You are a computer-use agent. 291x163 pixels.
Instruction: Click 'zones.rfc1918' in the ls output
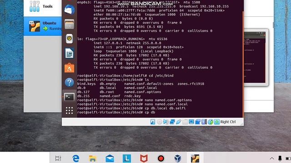click(191, 84)
